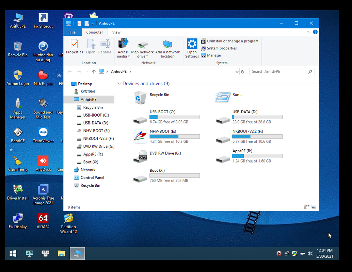Select the Boot (X:) drive tile

[x=166, y=175]
